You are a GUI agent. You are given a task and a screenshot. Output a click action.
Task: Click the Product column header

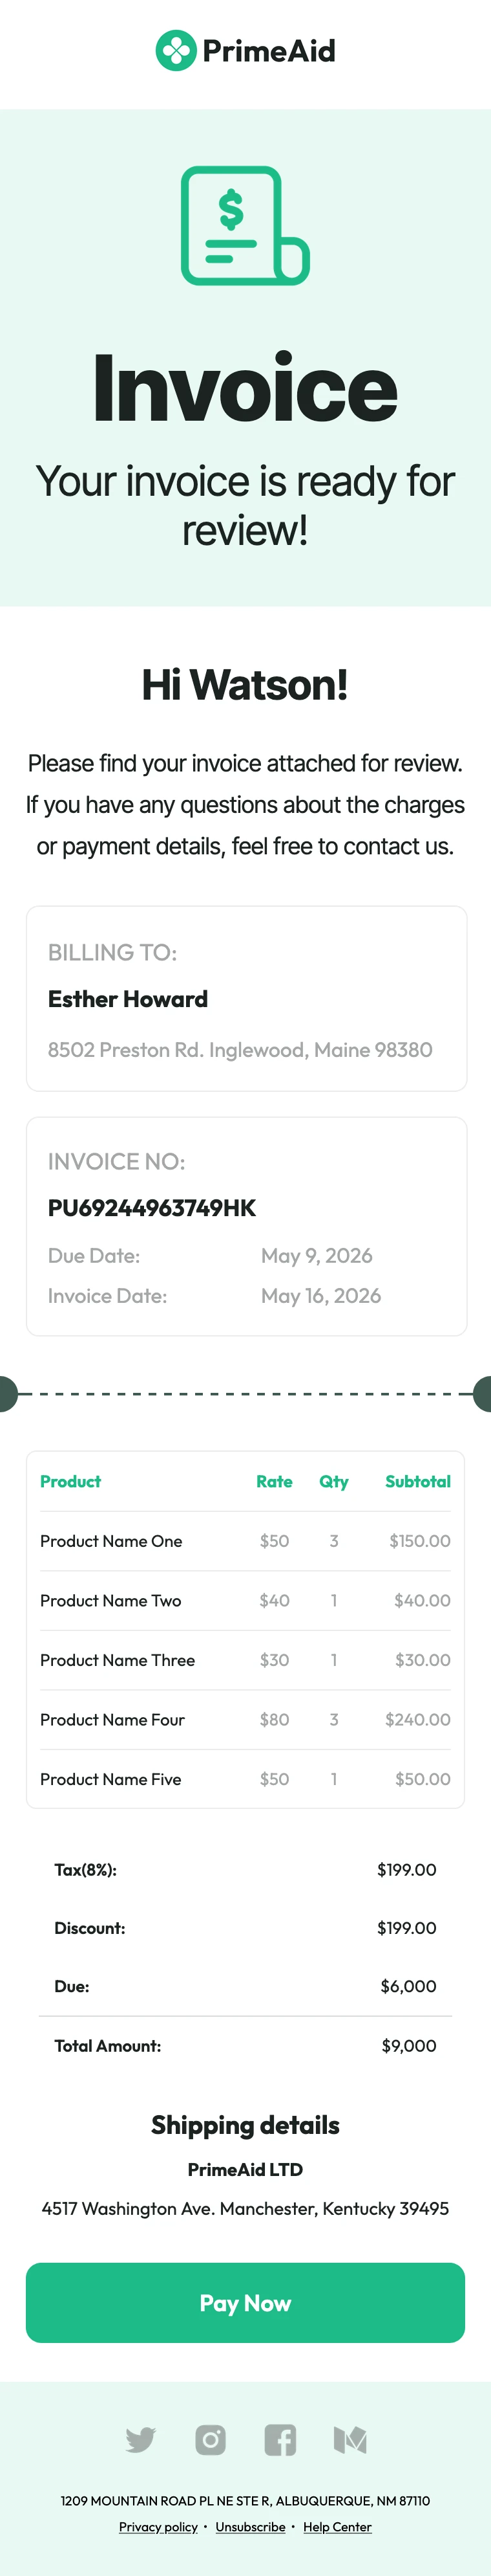point(71,1481)
